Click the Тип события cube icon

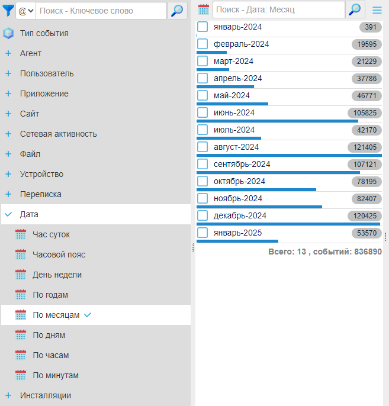8,33
